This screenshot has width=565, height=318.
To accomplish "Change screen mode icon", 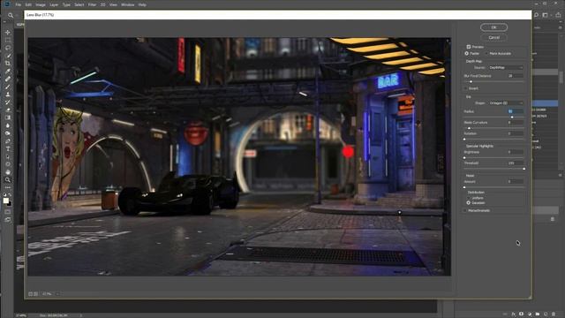I will (x=8, y=220).
